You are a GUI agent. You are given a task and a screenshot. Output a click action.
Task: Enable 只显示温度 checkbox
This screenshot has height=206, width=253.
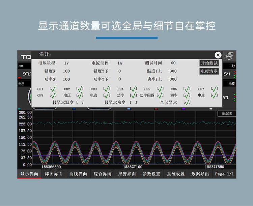79,102
